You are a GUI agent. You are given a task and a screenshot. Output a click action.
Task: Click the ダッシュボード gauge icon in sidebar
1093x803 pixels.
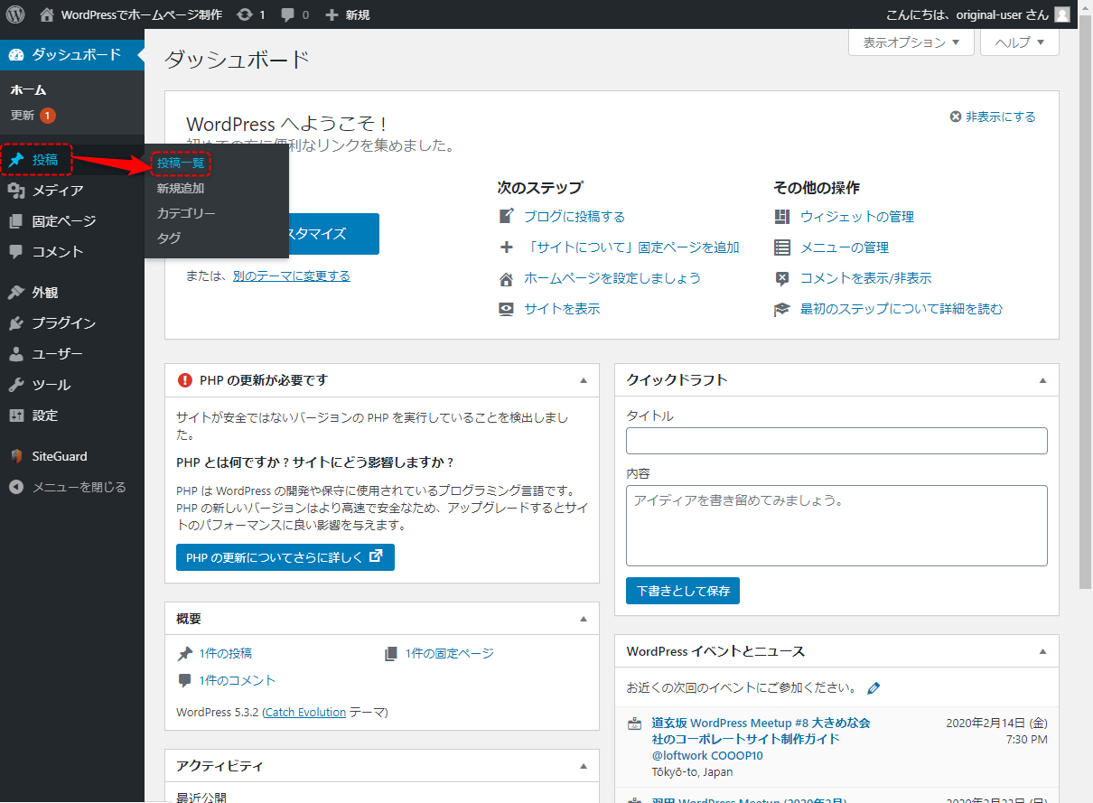click(x=17, y=55)
